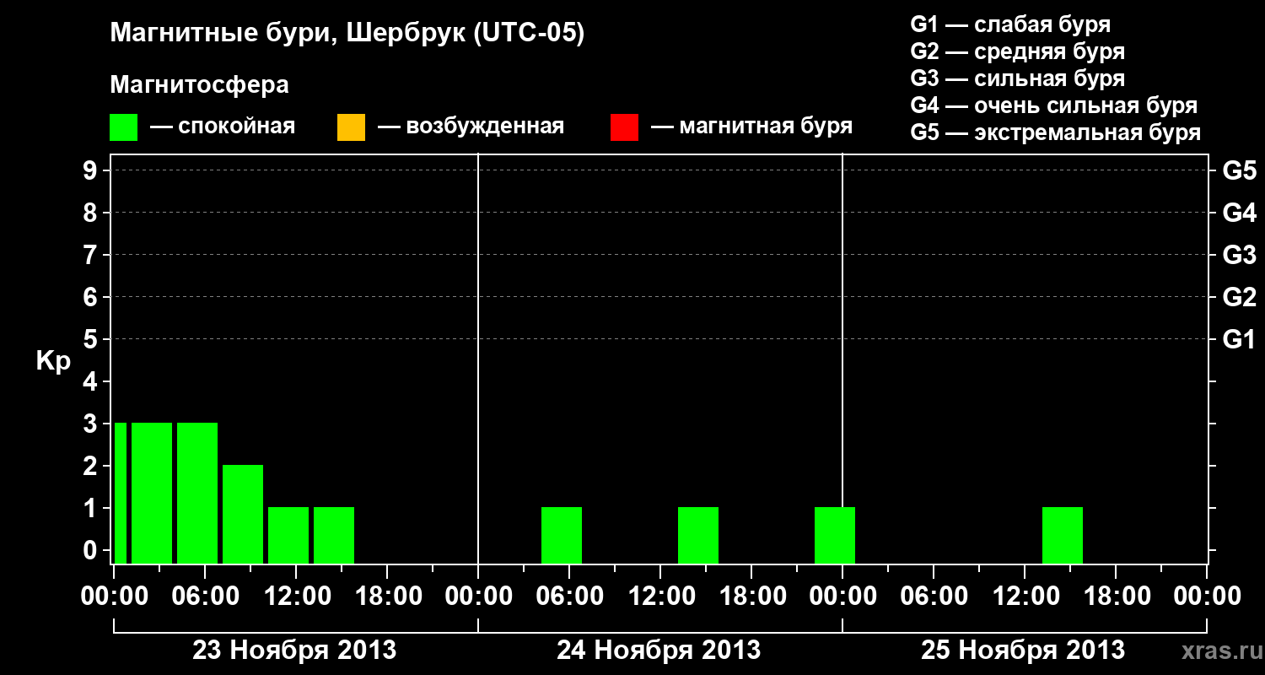The image size is (1265, 675).
Task: Click the '— возбужденная' legend text
Action: click(x=471, y=127)
